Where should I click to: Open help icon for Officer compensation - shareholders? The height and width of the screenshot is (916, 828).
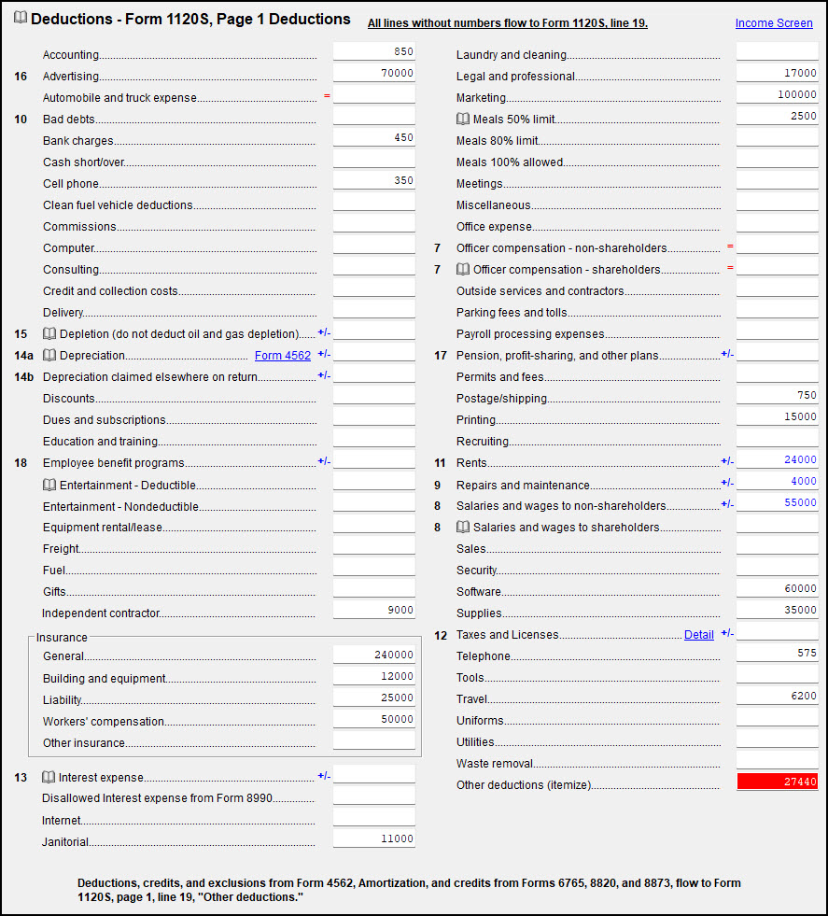[462, 269]
